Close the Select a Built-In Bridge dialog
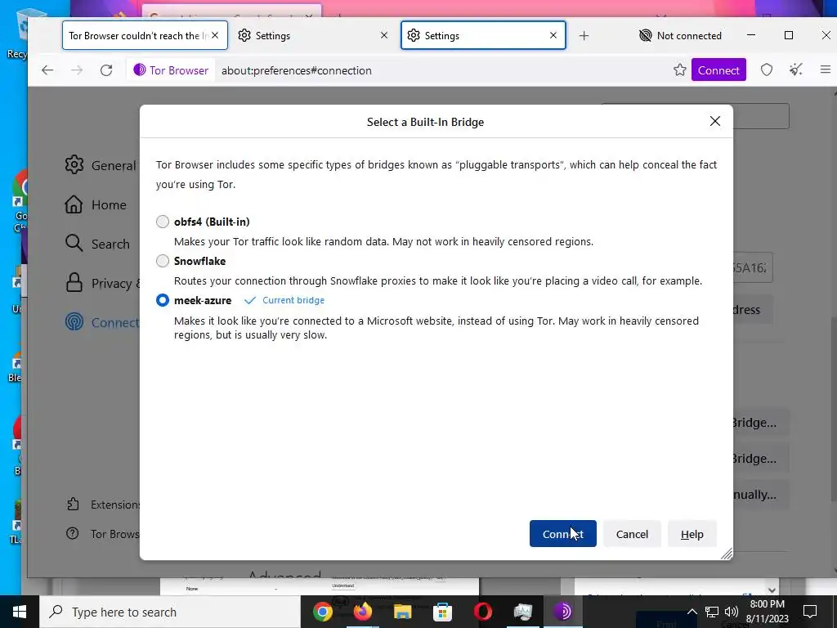This screenshot has width=837, height=628. pos(714,121)
